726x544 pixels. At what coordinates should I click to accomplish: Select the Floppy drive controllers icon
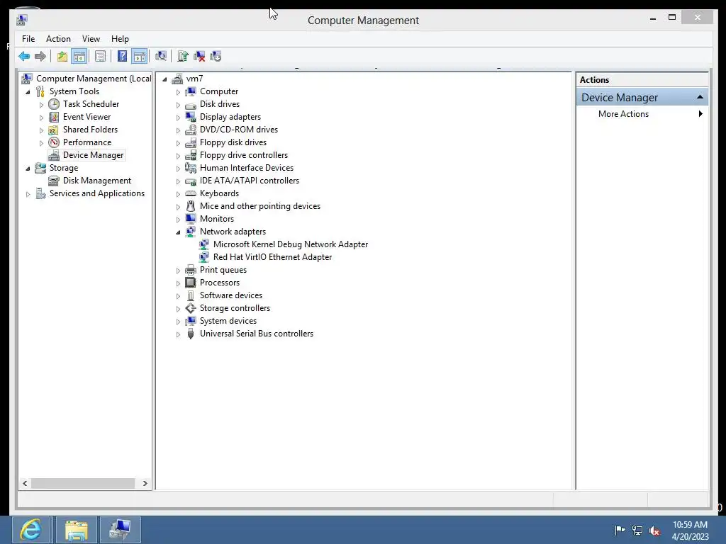coord(190,155)
